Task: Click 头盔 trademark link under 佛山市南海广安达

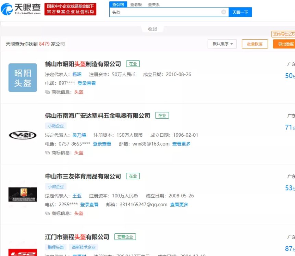Action: [x=79, y=153]
